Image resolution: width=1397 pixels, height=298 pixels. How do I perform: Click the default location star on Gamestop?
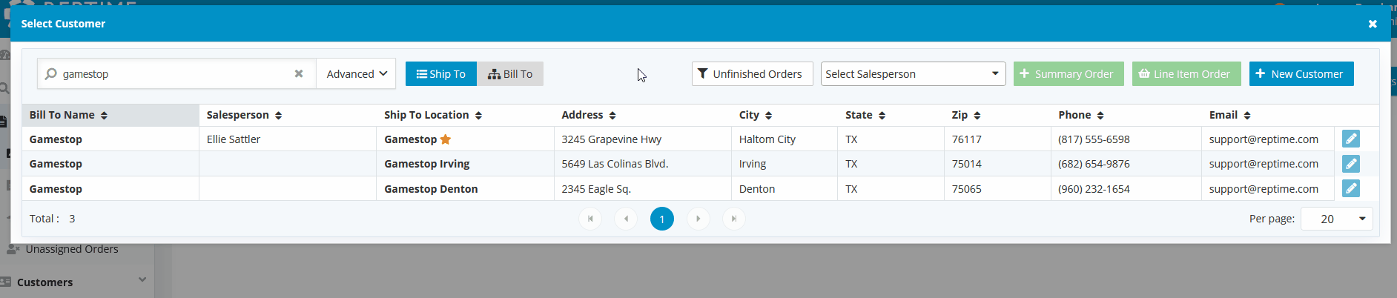[x=446, y=139]
